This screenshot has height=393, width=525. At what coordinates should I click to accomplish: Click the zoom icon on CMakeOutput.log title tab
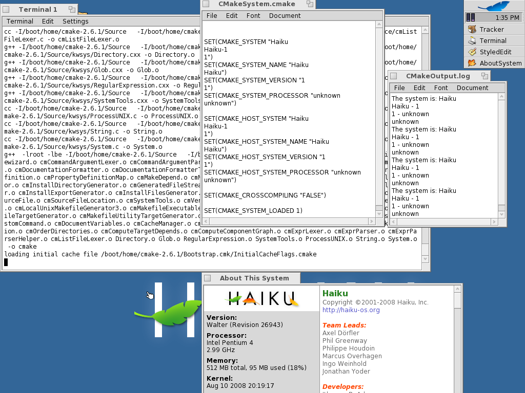483,76
